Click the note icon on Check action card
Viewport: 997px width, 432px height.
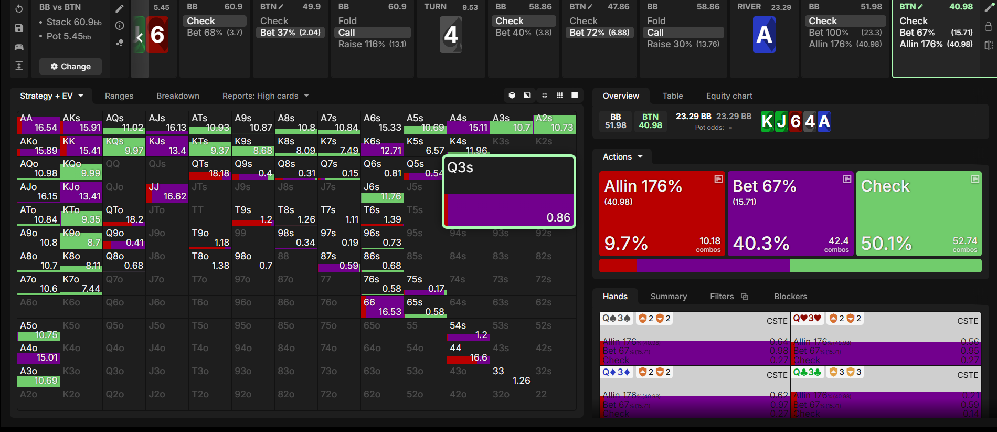tap(975, 179)
